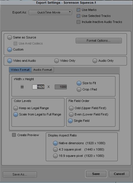Click the Save As... button
This screenshot has width=133, height=183.
(20, 174)
